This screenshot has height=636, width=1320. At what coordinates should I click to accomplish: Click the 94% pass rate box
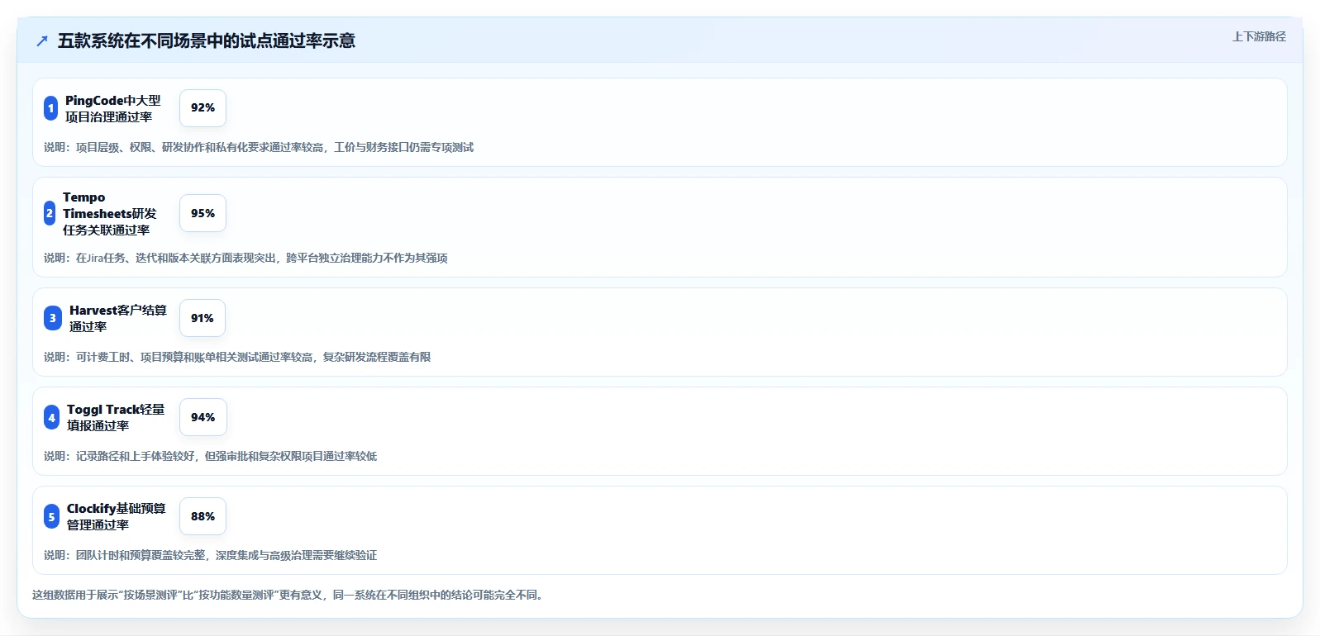point(203,417)
